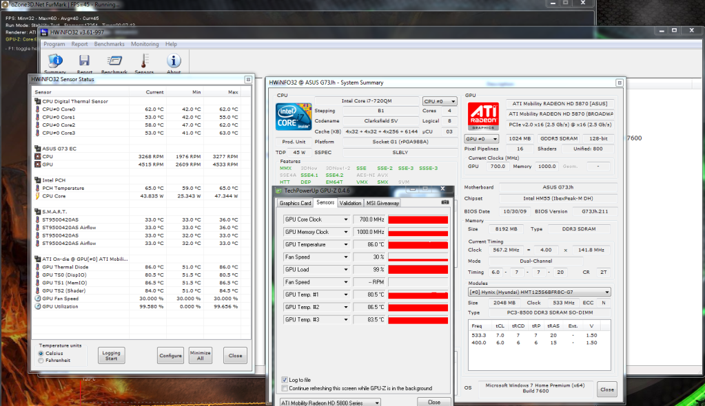Open the Monitoring menu
The width and height of the screenshot is (705, 406).
coord(145,44)
